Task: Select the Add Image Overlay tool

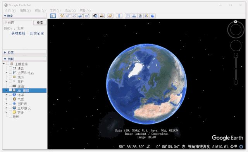Action: (x=81, y=16)
